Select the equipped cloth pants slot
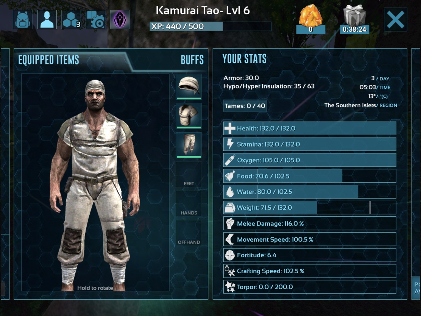 coord(189,145)
